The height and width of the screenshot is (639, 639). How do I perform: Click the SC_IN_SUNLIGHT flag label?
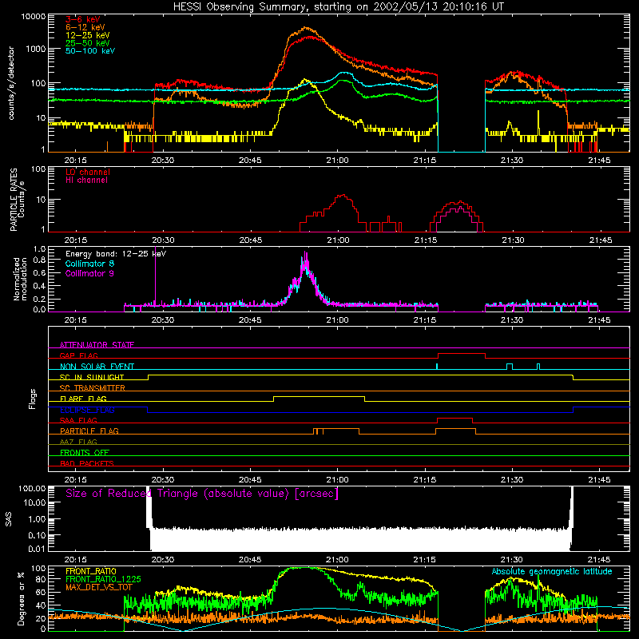click(x=92, y=377)
